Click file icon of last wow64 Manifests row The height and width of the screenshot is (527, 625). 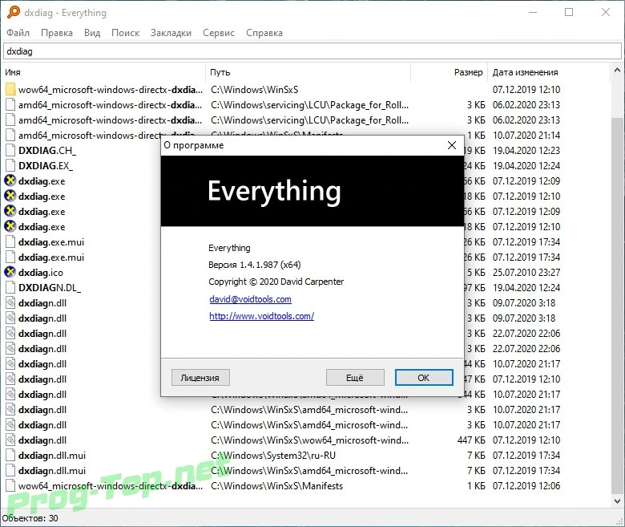tap(10, 485)
